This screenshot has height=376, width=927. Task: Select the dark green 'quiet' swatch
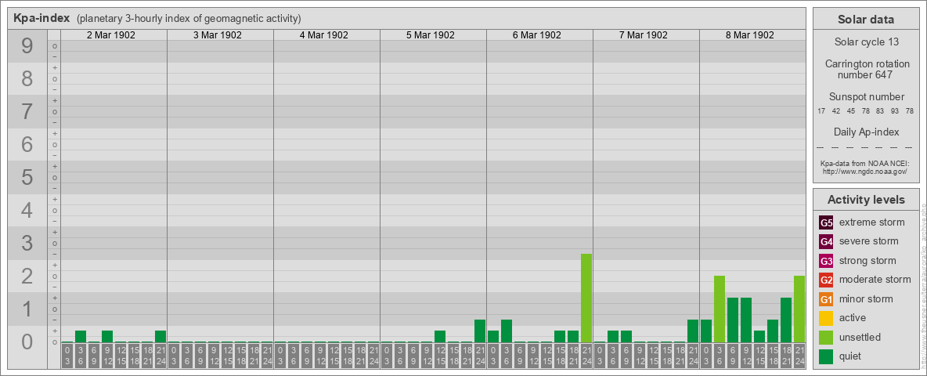point(826,356)
